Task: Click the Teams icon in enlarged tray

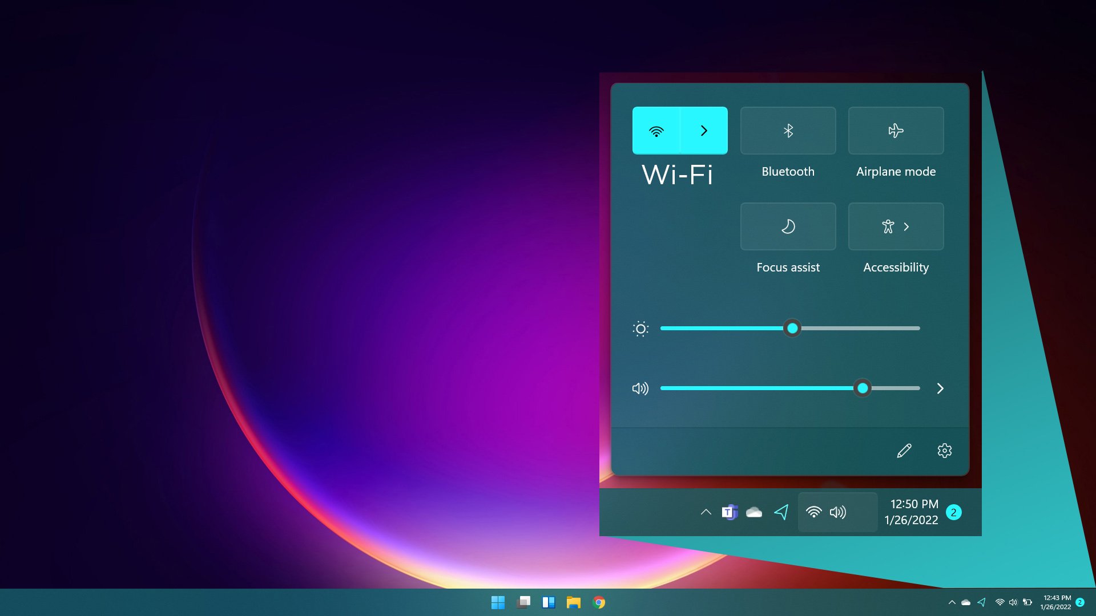Action: pos(729,512)
